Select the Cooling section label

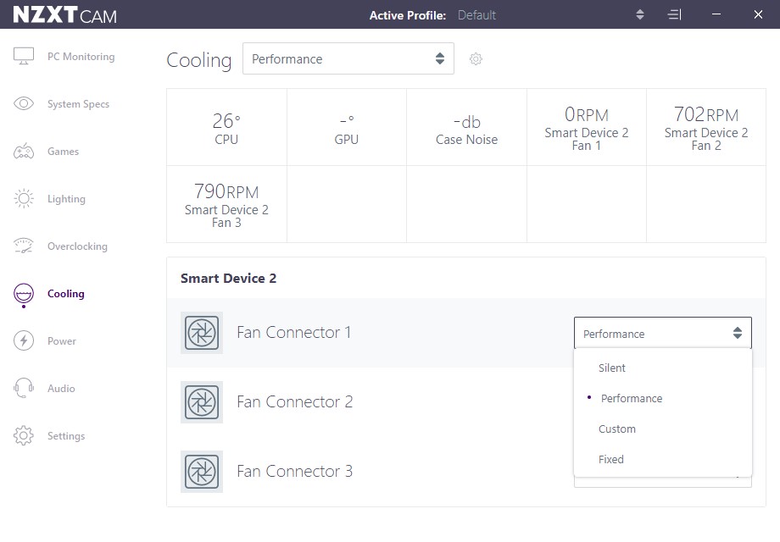(x=65, y=294)
